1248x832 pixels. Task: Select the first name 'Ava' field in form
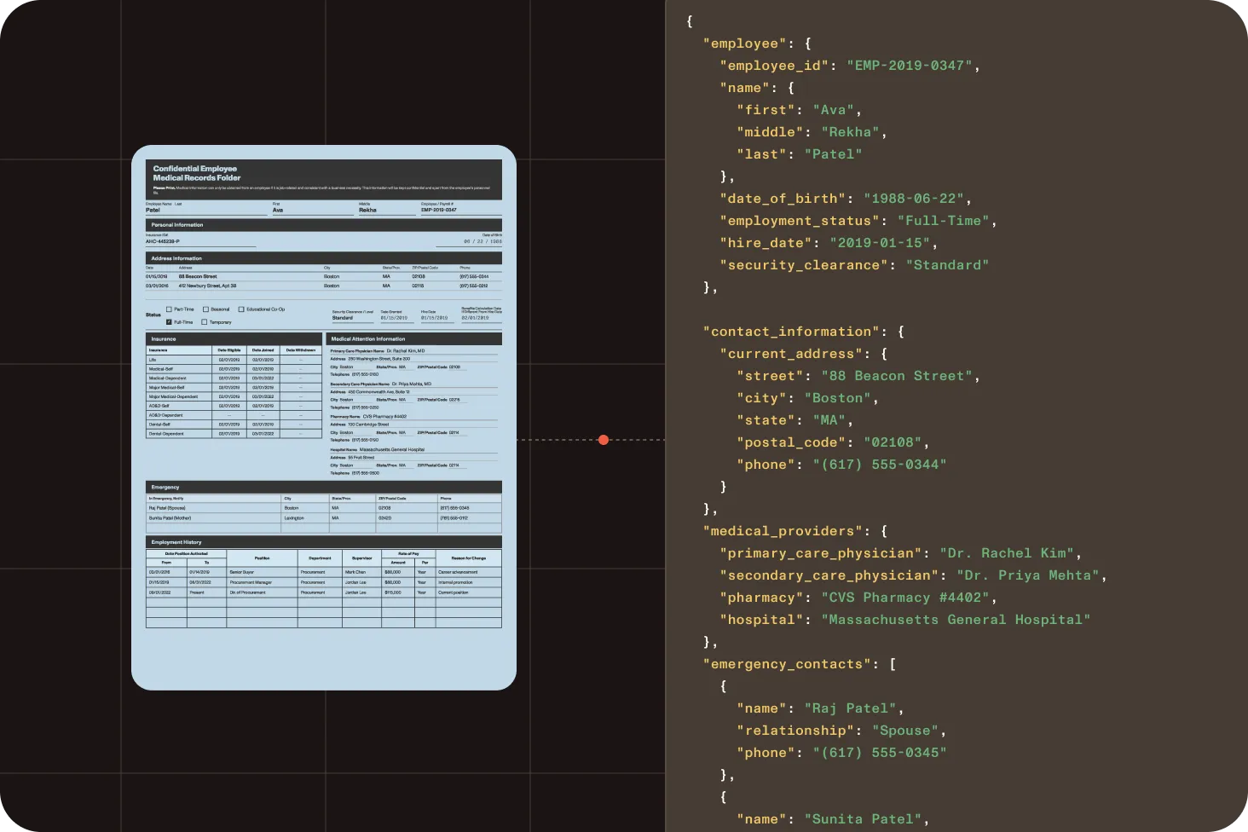tap(312, 210)
